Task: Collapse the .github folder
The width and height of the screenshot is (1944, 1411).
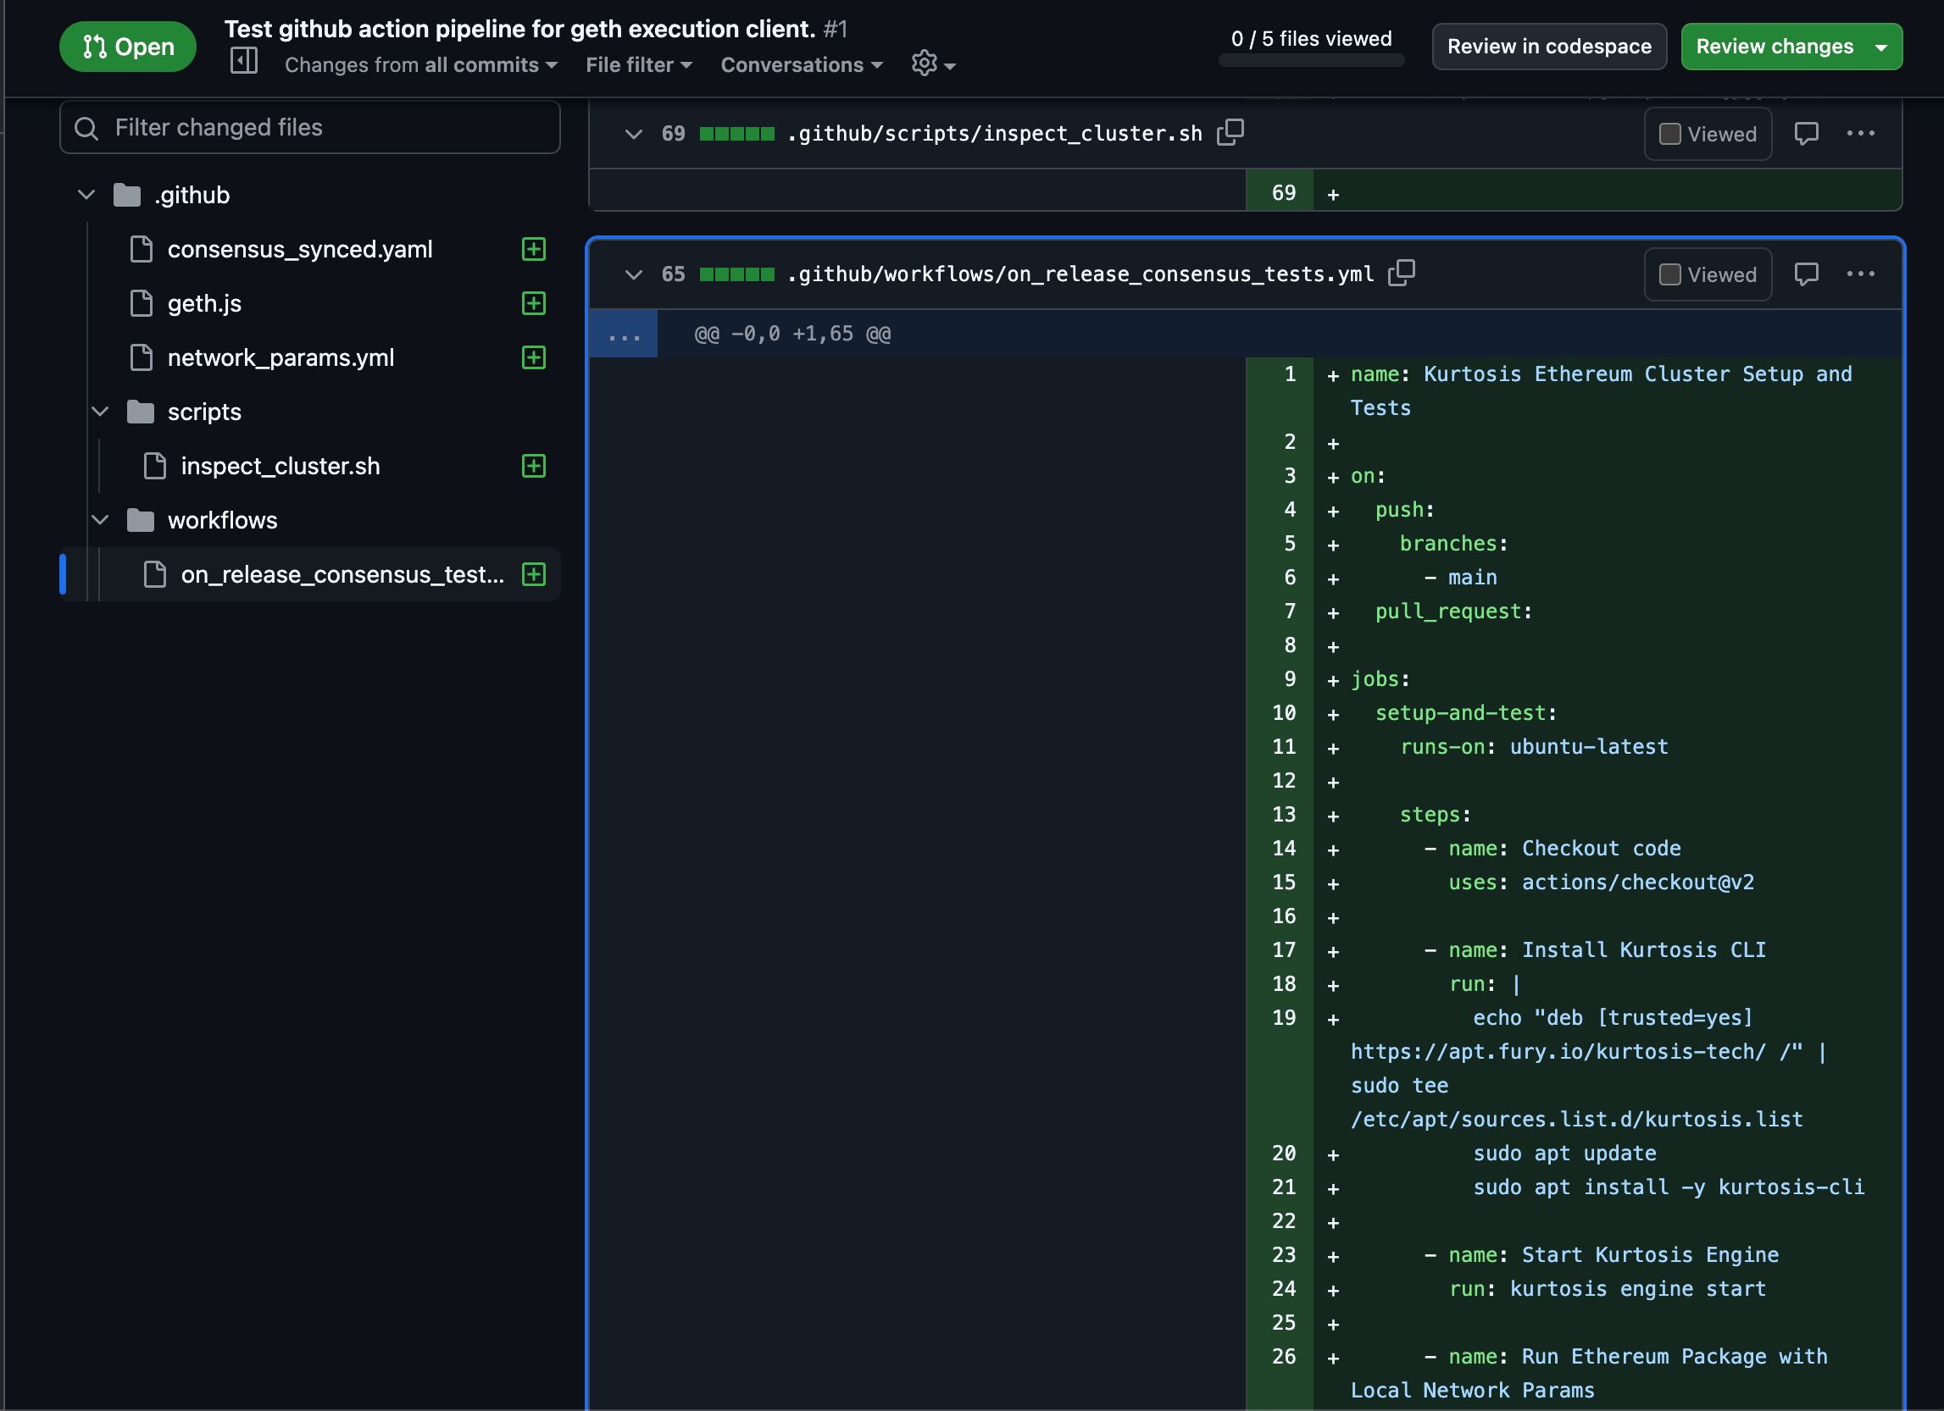Action: coord(86,195)
